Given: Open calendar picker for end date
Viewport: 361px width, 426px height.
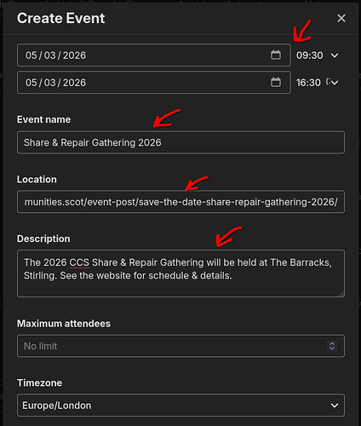Looking at the screenshot, I should (276, 83).
